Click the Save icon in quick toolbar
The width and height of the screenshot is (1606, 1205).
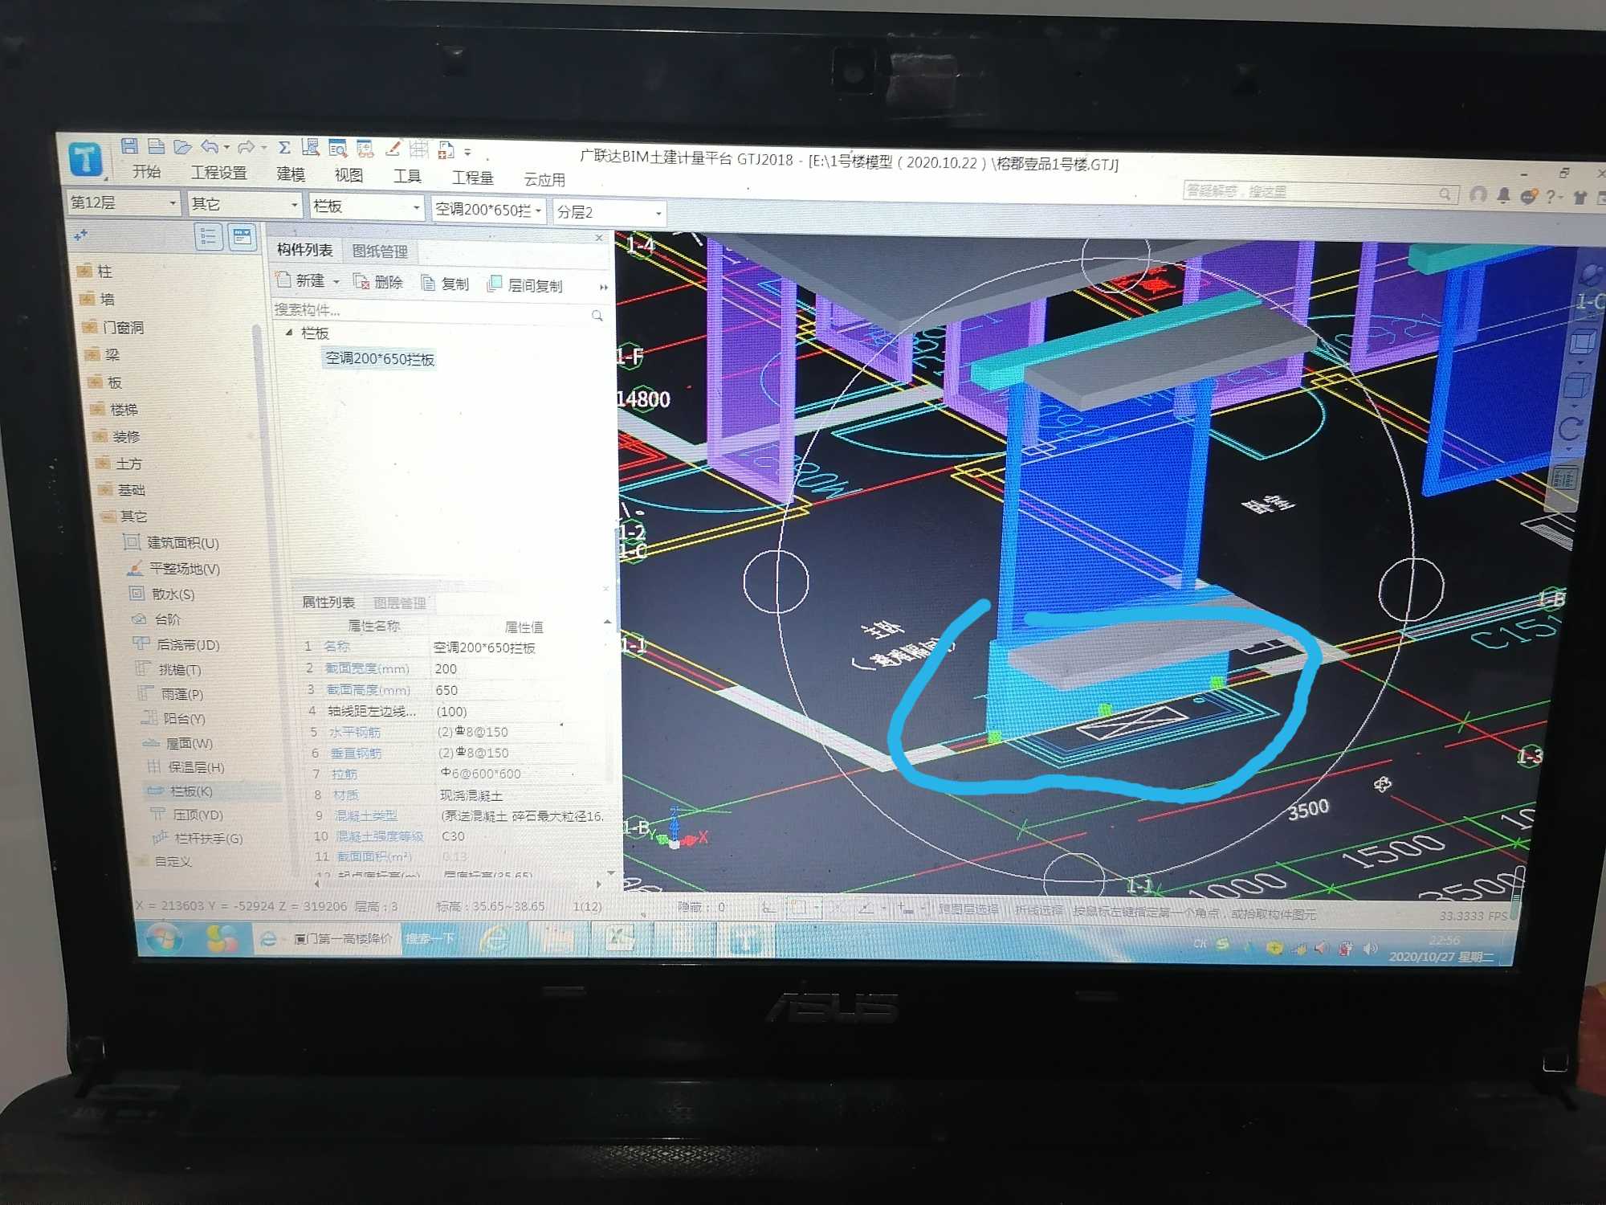(x=129, y=146)
